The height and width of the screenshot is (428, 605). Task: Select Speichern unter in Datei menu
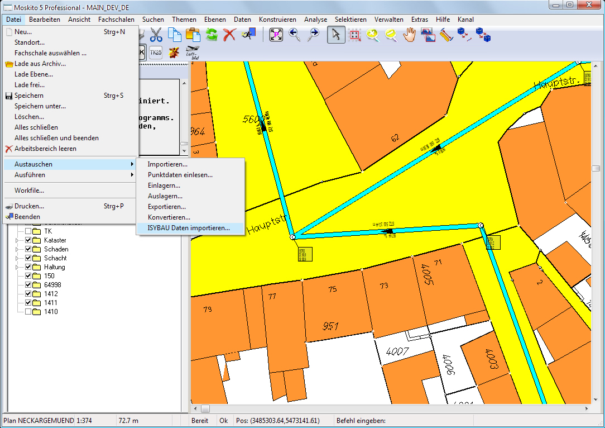click(70, 106)
